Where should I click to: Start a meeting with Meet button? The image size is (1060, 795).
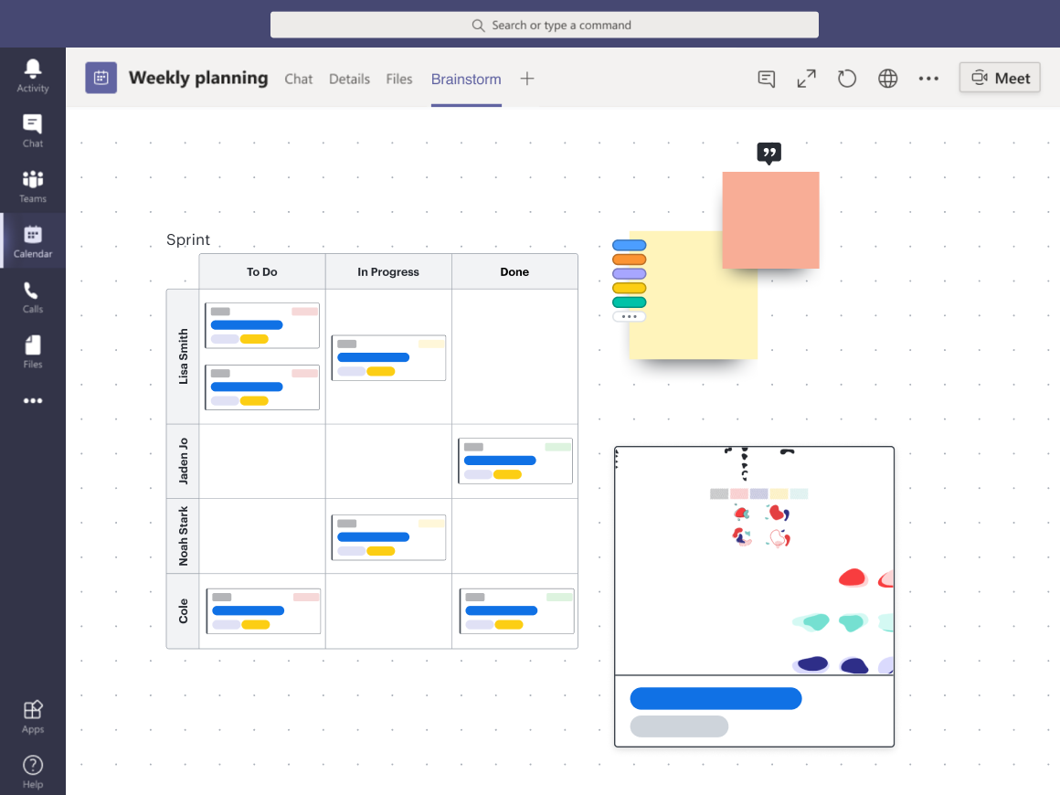(1000, 79)
